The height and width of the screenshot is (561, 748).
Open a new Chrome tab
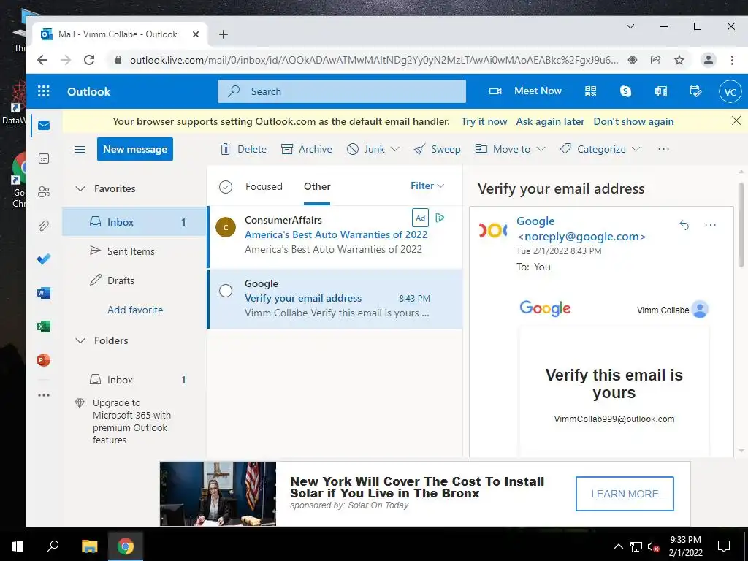pos(224,34)
